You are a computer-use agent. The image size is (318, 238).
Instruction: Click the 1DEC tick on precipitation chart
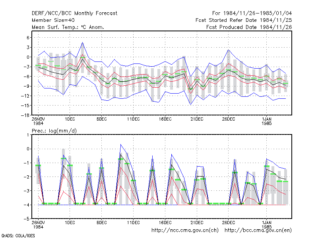(x=70, y=223)
